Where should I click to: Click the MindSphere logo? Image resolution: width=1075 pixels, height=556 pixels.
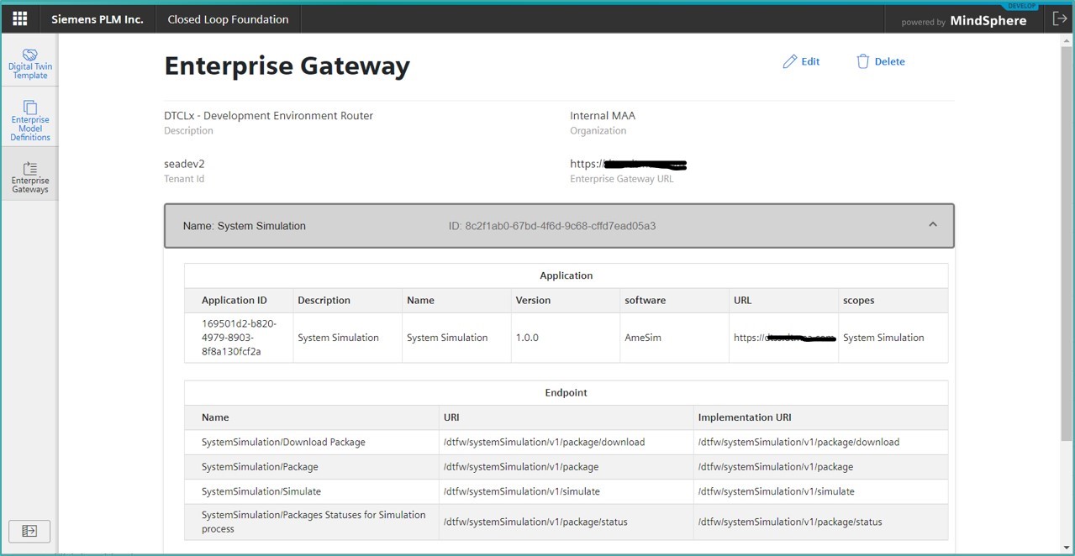[x=988, y=21]
